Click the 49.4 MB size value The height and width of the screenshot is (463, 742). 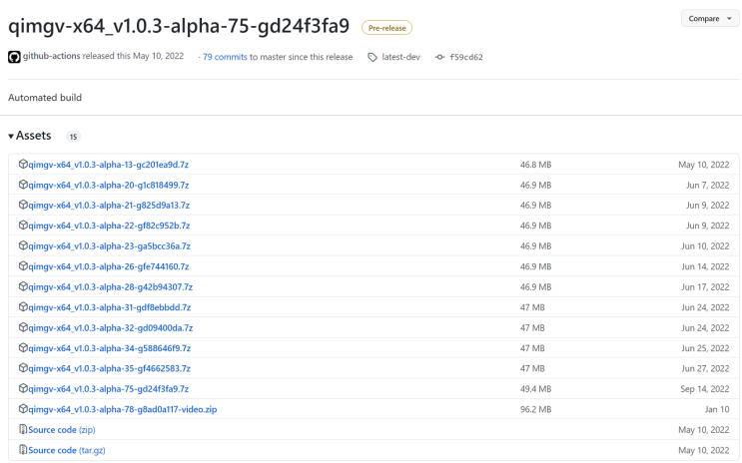535,389
